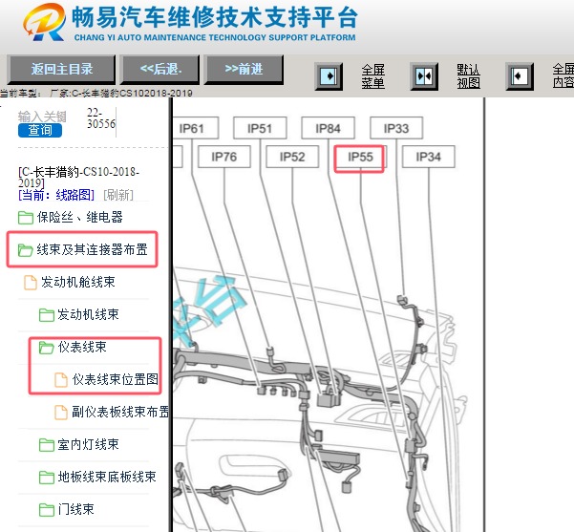This screenshot has height=532, width=574.
Task: Click the folder icon beside 地板线束底板线束
Action: [47, 478]
